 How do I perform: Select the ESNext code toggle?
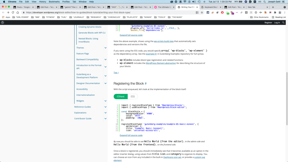click(121, 96)
